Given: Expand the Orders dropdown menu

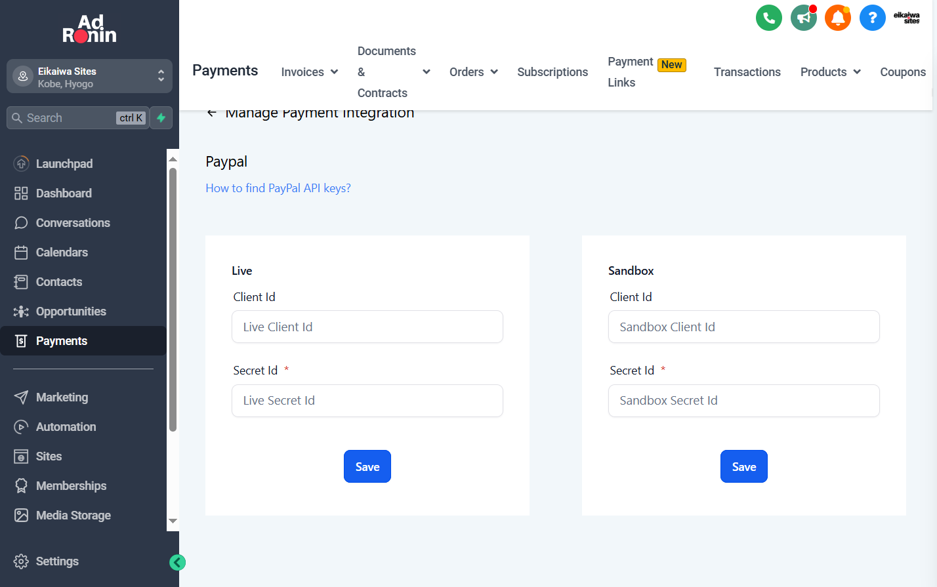Looking at the screenshot, I should [474, 72].
